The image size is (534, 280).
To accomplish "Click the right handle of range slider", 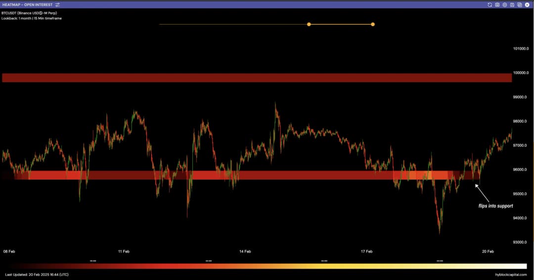I will coord(373,24).
